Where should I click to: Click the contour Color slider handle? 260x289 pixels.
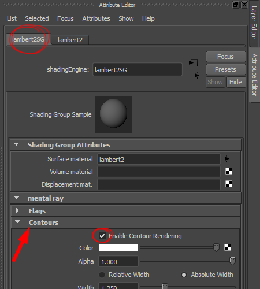(x=216, y=247)
